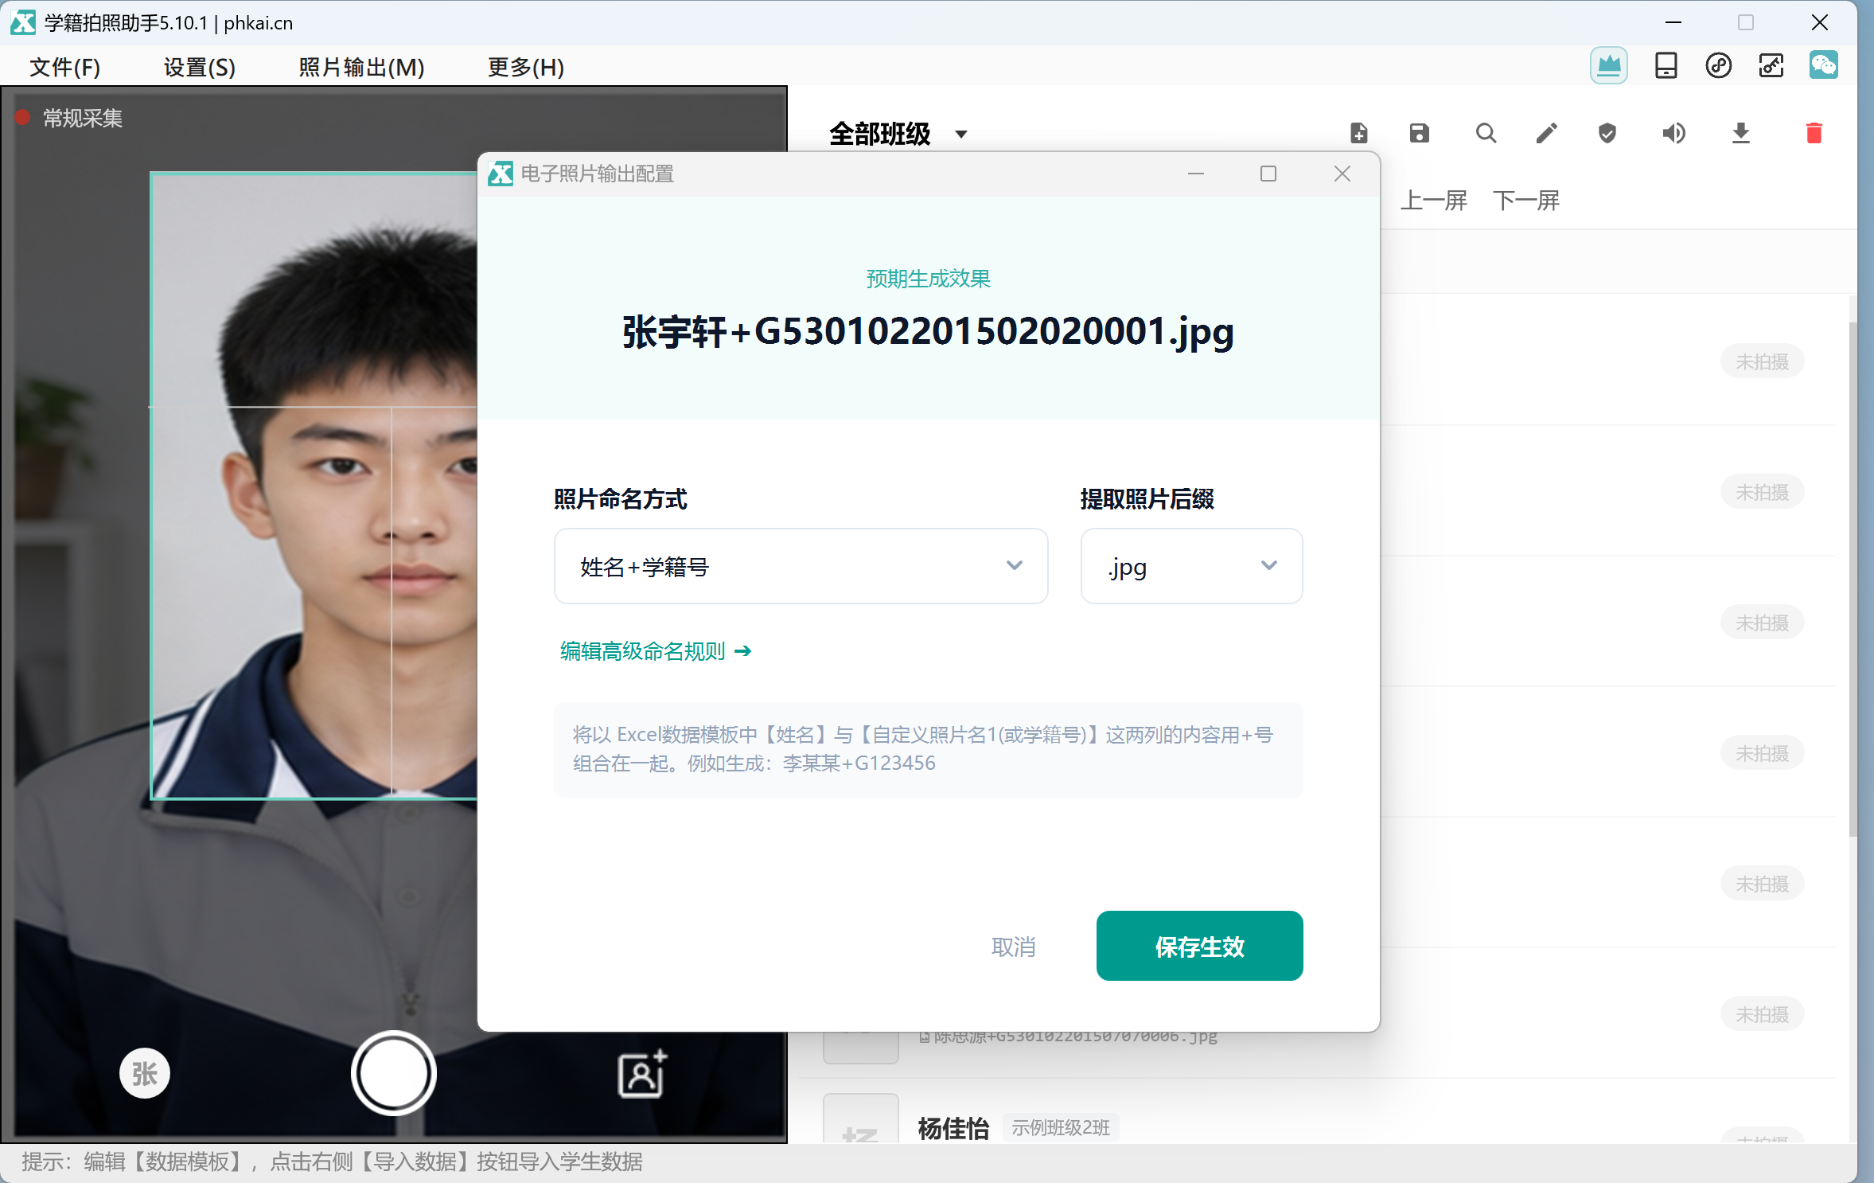Viewport: 1874px width, 1183px height.
Task: Open the tablet device icon in top toolbar
Action: (1666, 65)
